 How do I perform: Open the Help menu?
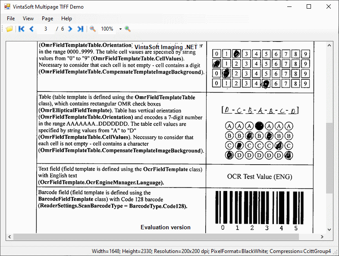[x=66, y=19]
